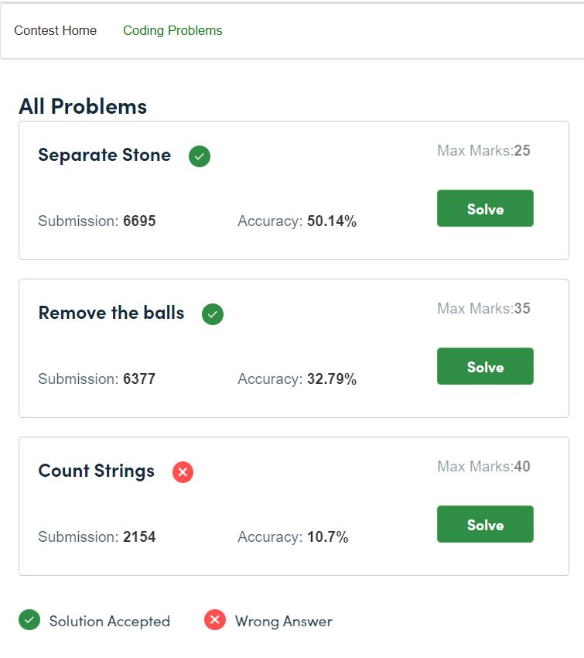Solve the Remove the balls problem
Viewport: 584px width, 658px height.
485,366
